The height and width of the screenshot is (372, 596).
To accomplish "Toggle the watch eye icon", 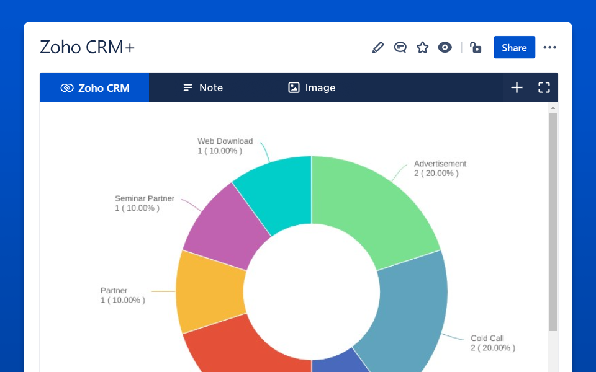I will tap(445, 48).
